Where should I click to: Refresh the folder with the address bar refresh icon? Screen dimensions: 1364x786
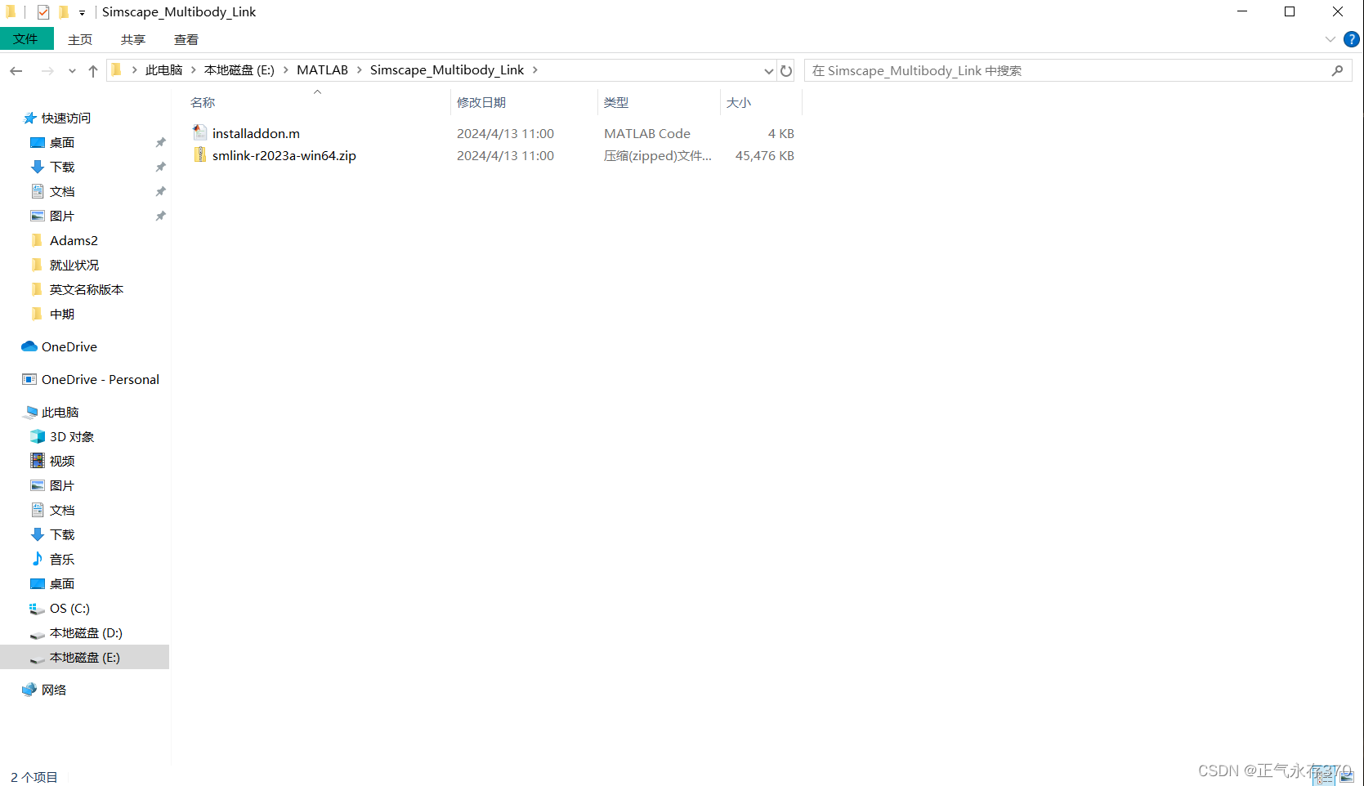pyautogui.click(x=785, y=70)
